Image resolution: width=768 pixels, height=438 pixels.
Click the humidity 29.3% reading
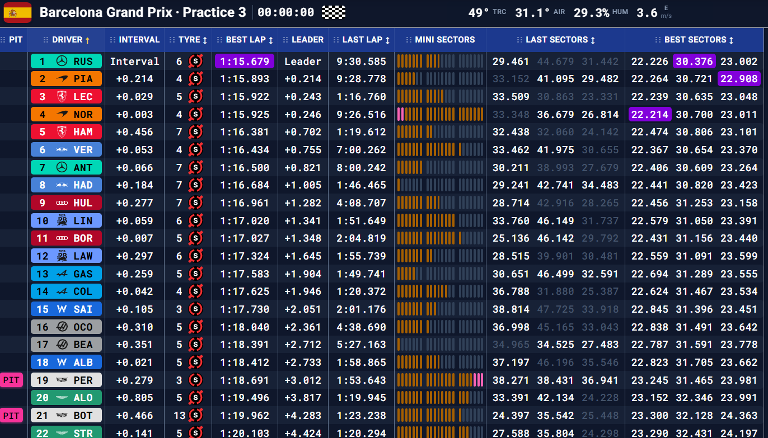591,12
